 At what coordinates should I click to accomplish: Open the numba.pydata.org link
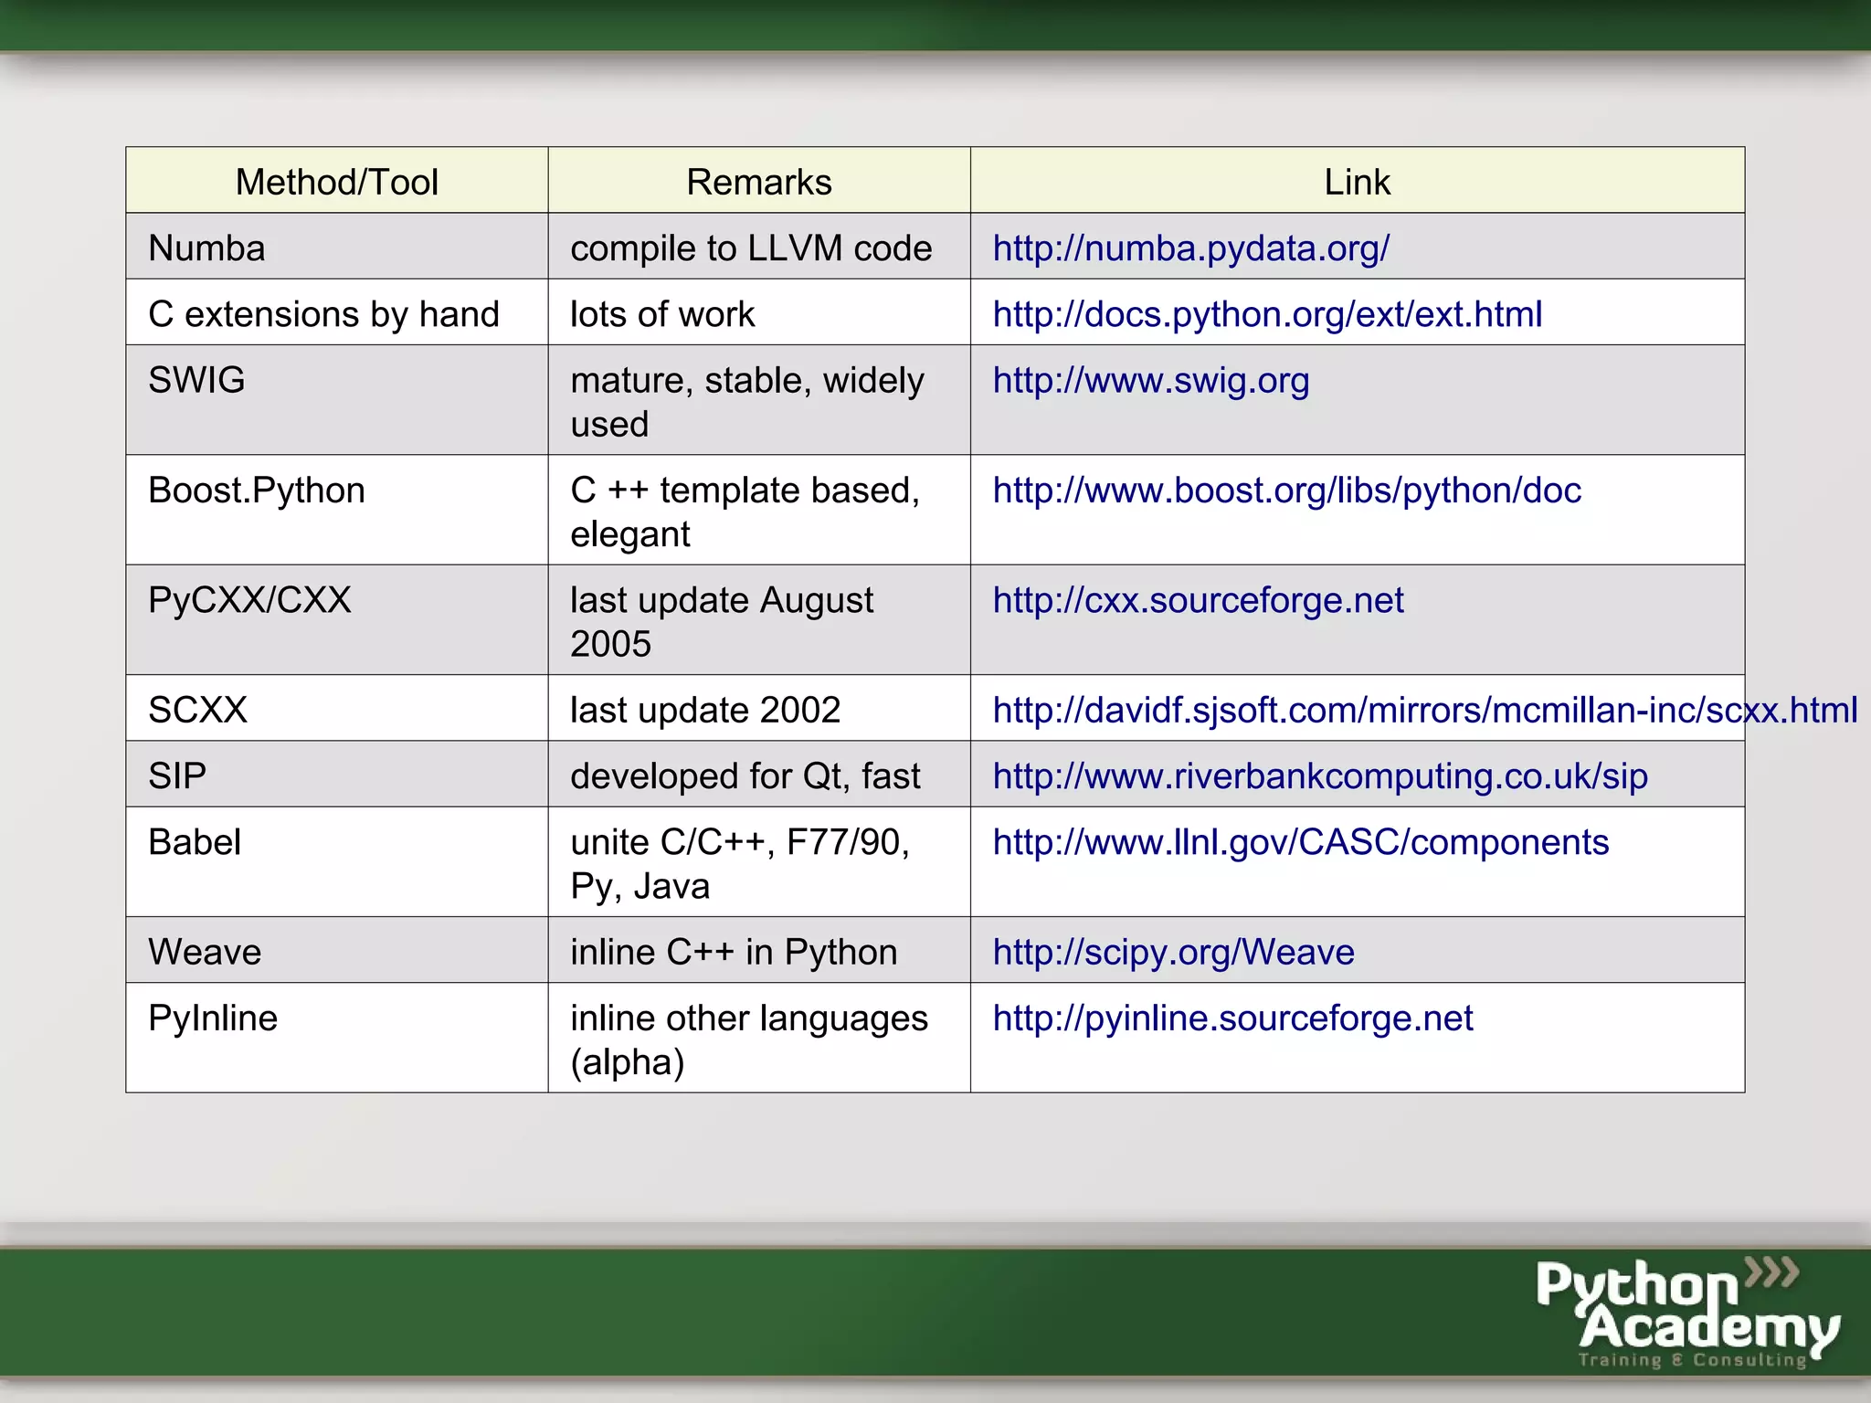click(1190, 248)
